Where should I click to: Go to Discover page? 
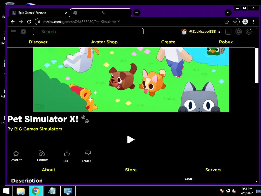point(38,42)
